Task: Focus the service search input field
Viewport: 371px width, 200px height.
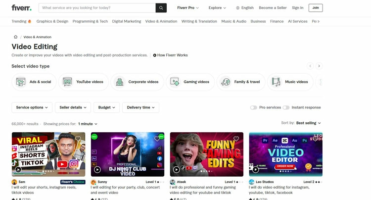Action: coord(97,8)
